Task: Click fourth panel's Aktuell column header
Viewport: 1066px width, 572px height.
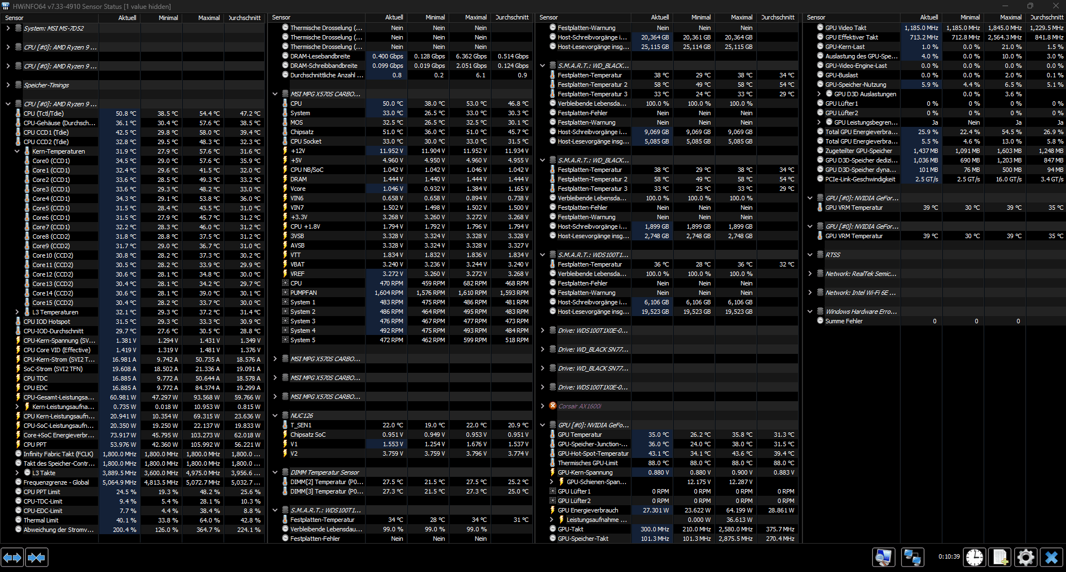Action: click(x=921, y=18)
